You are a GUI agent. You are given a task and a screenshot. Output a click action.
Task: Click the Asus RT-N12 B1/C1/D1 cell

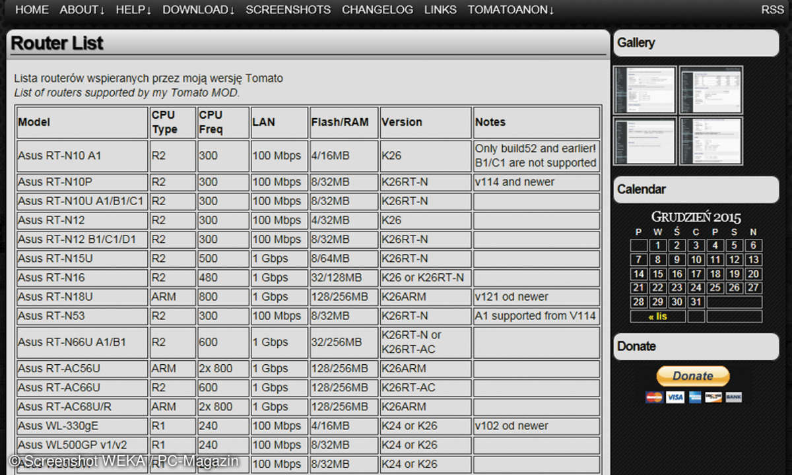[x=82, y=239]
